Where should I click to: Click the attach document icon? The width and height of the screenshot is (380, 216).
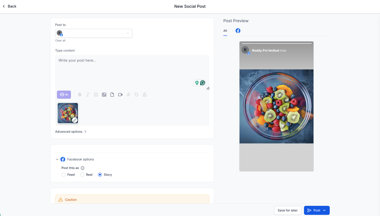pyautogui.click(x=112, y=95)
